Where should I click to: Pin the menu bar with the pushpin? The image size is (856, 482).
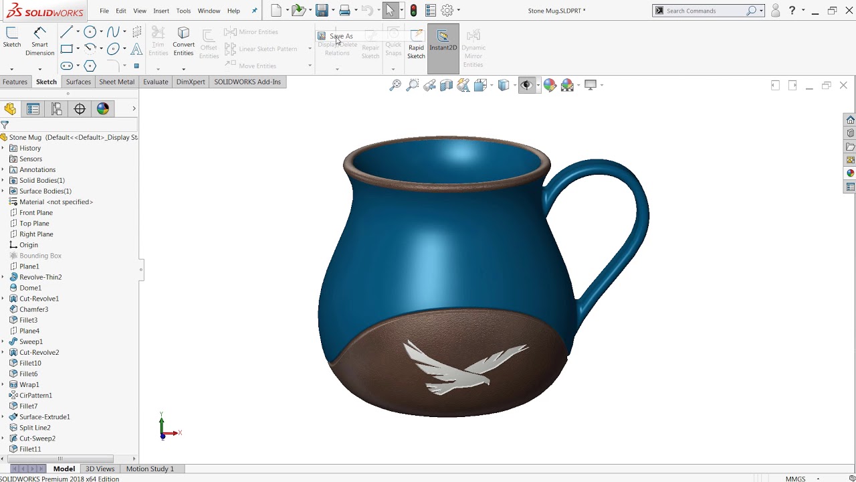pyautogui.click(x=254, y=11)
